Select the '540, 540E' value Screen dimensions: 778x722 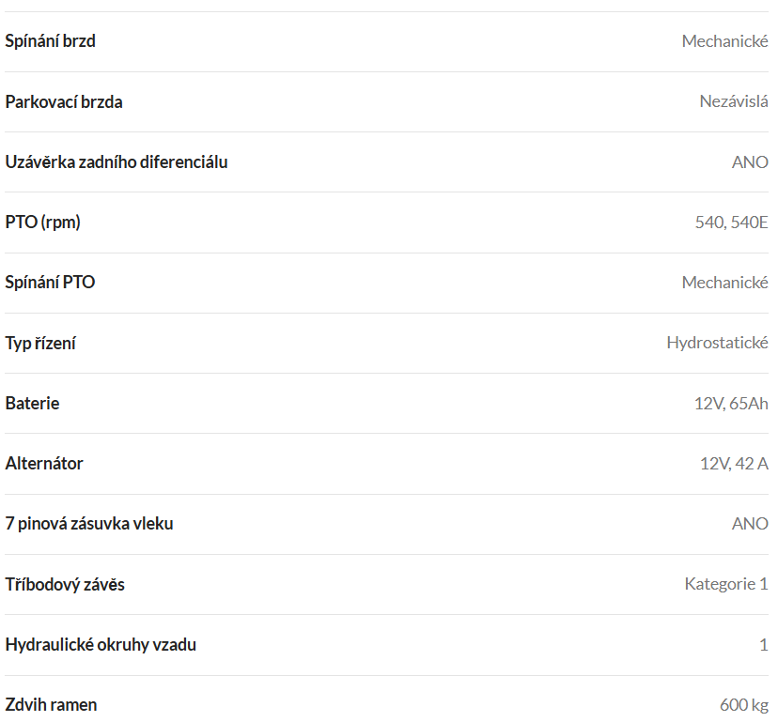click(x=731, y=223)
